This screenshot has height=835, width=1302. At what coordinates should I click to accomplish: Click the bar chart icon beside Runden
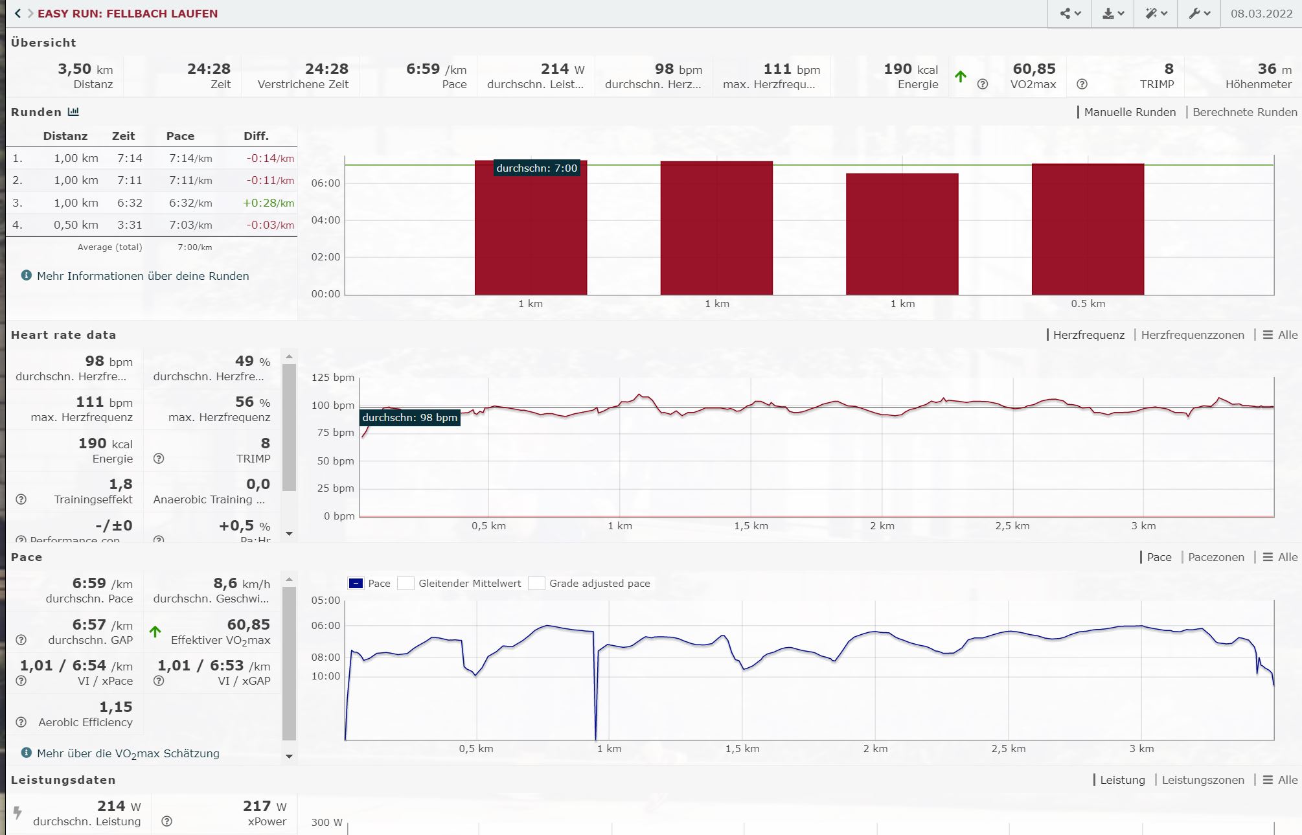pyautogui.click(x=73, y=112)
